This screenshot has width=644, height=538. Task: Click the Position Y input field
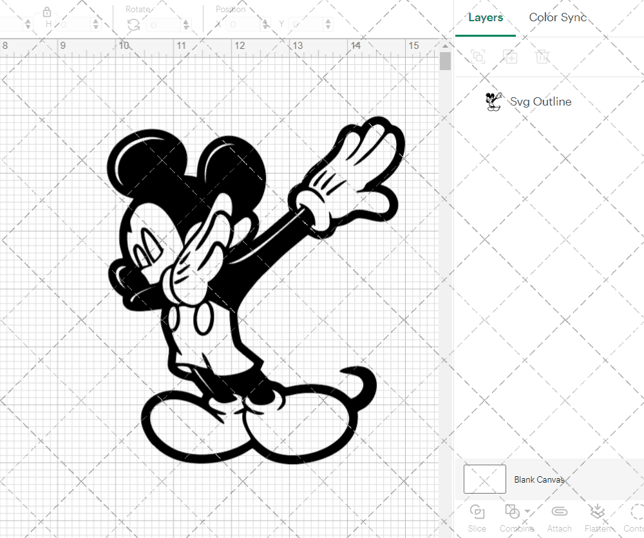(306, 24)
